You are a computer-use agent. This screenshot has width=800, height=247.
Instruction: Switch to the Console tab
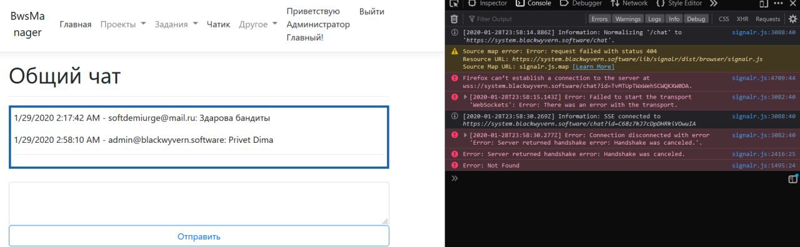pyautogui.click(x=533, y=3)
